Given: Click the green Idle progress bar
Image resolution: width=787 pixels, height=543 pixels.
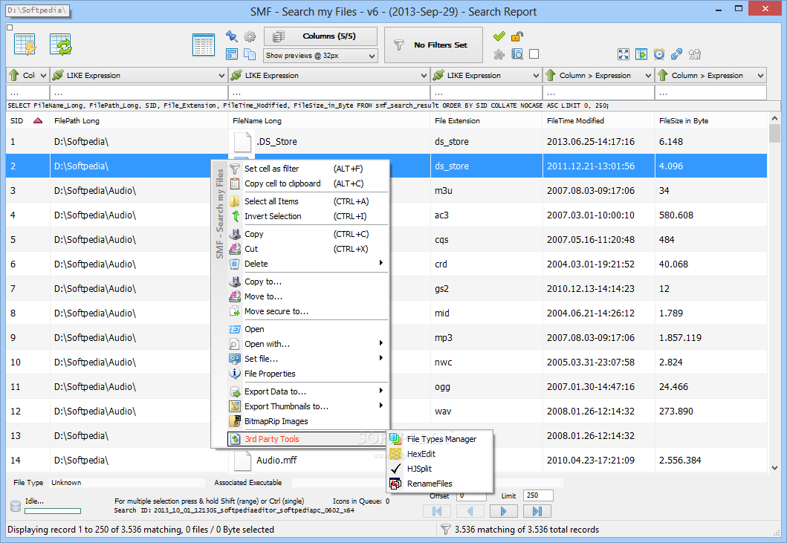Looking at the screenshot, I should click(x=53, y=511).
